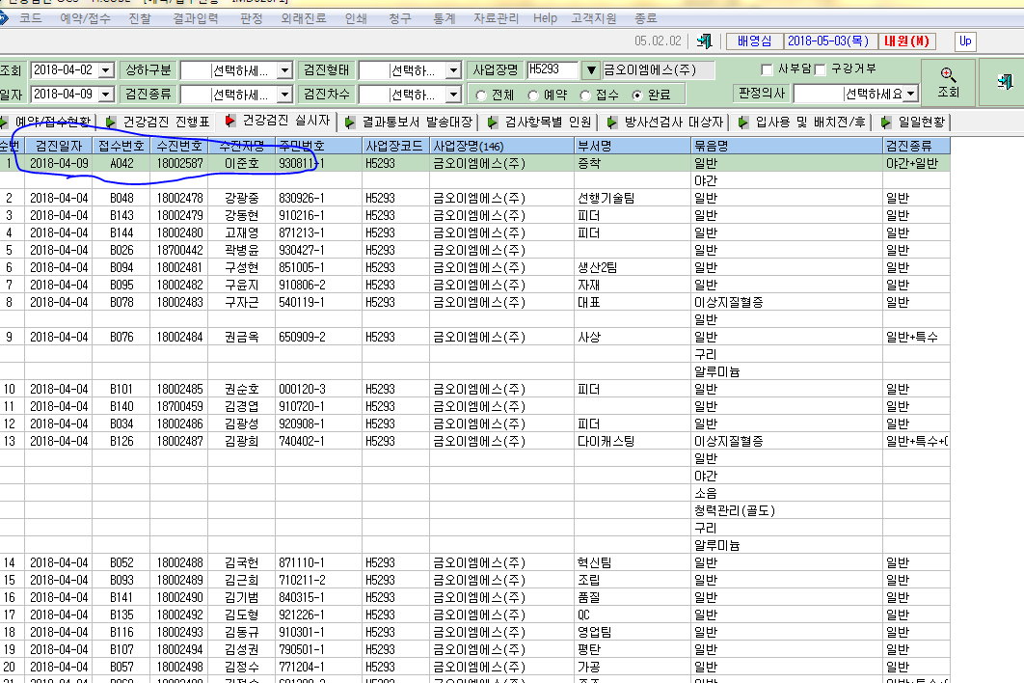This screenshot has height=683, width=1024.
Task: Select the 전체 radio button
Action: pyautogui.click(x=481, y=96)
